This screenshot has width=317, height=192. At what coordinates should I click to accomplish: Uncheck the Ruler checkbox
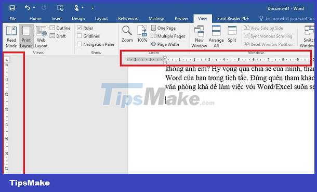(x=79, y=28)
